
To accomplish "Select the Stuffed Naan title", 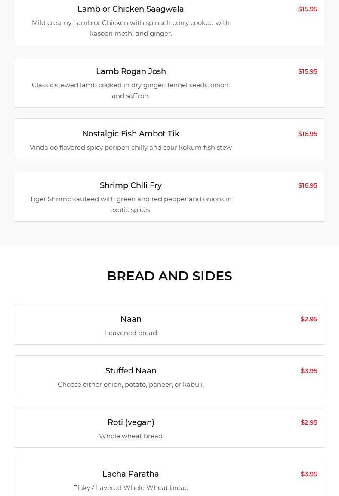I will click(131, 371).
